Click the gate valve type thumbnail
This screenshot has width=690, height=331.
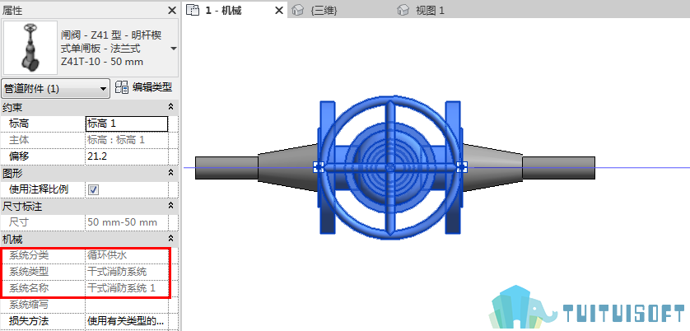(30, 47)
